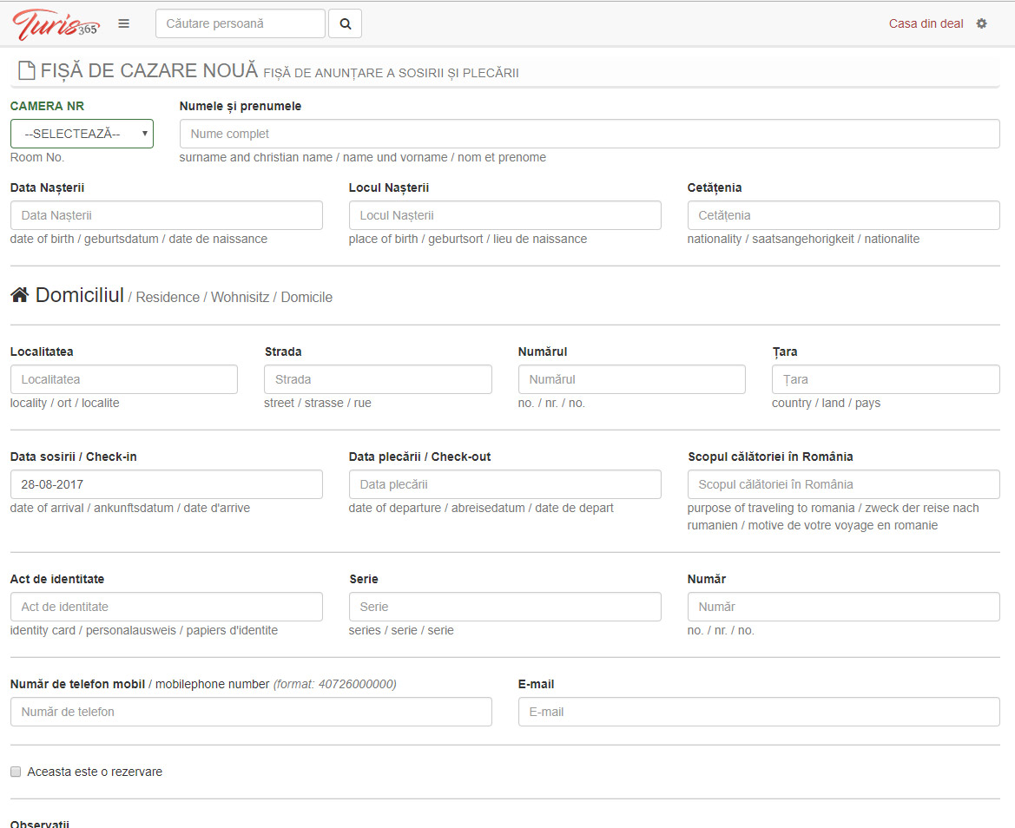
Task: Click the Strada input field
Action: tap(378, 379)
